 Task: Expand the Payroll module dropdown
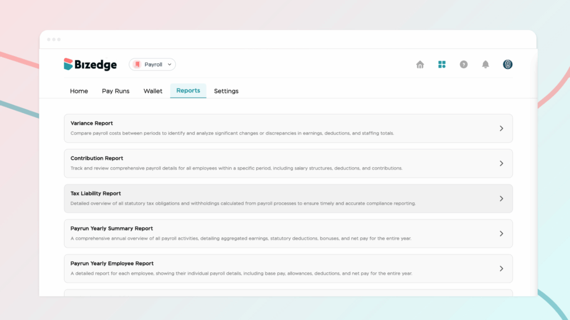(170, 64)
